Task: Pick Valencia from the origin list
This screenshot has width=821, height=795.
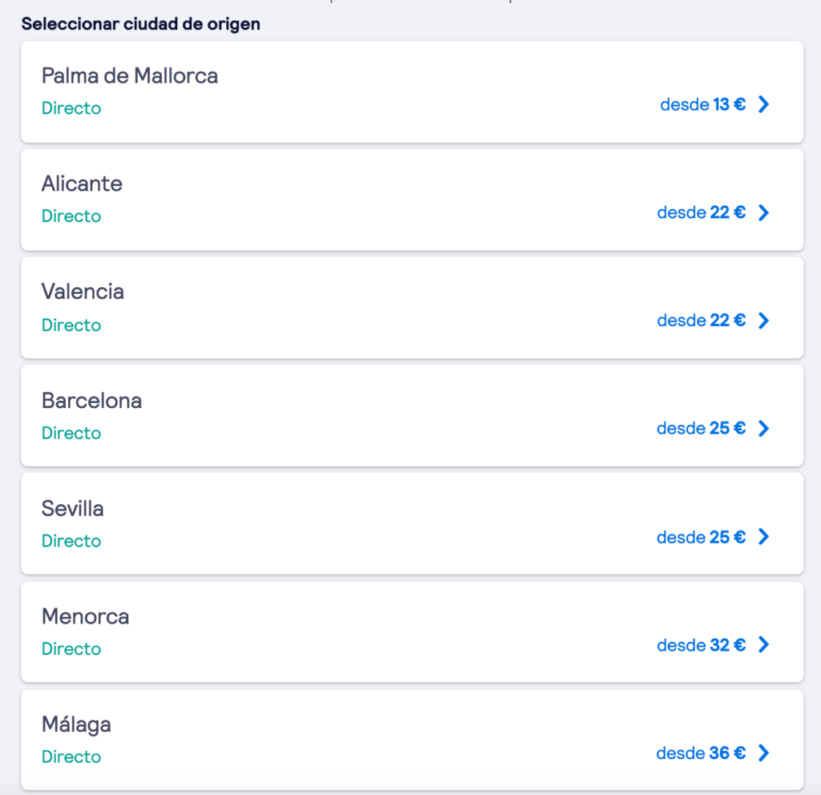Action: coord(83,292)
